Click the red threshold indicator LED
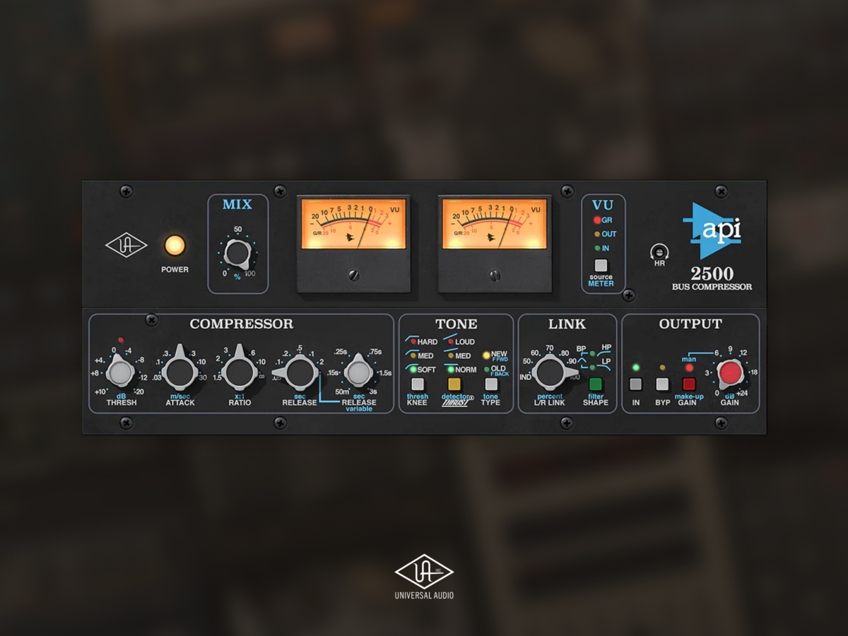Image resolution: width=848 pixels, height=636 pixels. tap(121, 340)
